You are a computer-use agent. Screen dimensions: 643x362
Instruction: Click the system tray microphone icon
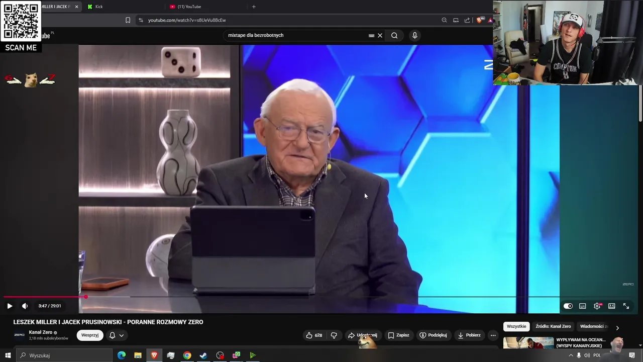click(x=579, y=355)
